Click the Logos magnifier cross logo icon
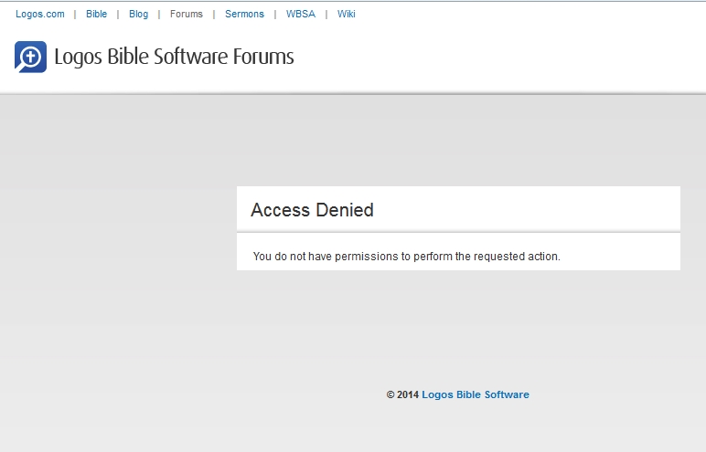The height and width of the screenshot is (452, 706). tap(30, 57)
